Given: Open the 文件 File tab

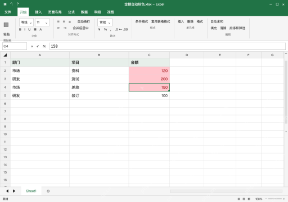Looking at the screenshot, I should pos(8,12).
